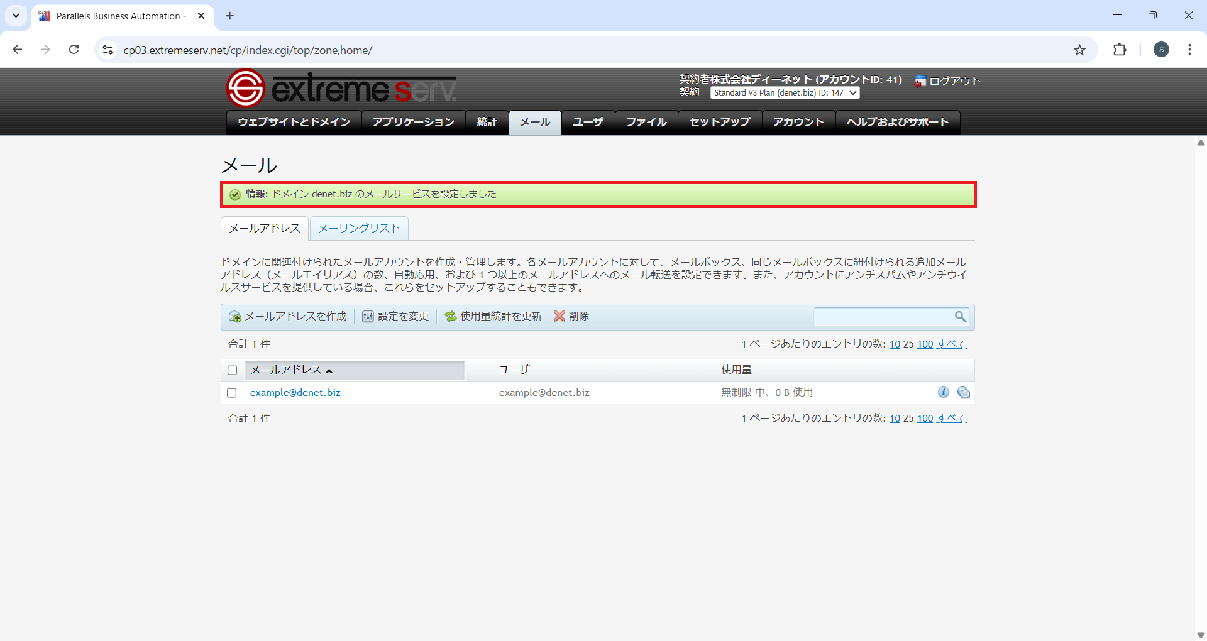The width and height of the screenshot is (1207, 641).
Task: Open the 統計 menu
Action: click(x=487, y=122)
